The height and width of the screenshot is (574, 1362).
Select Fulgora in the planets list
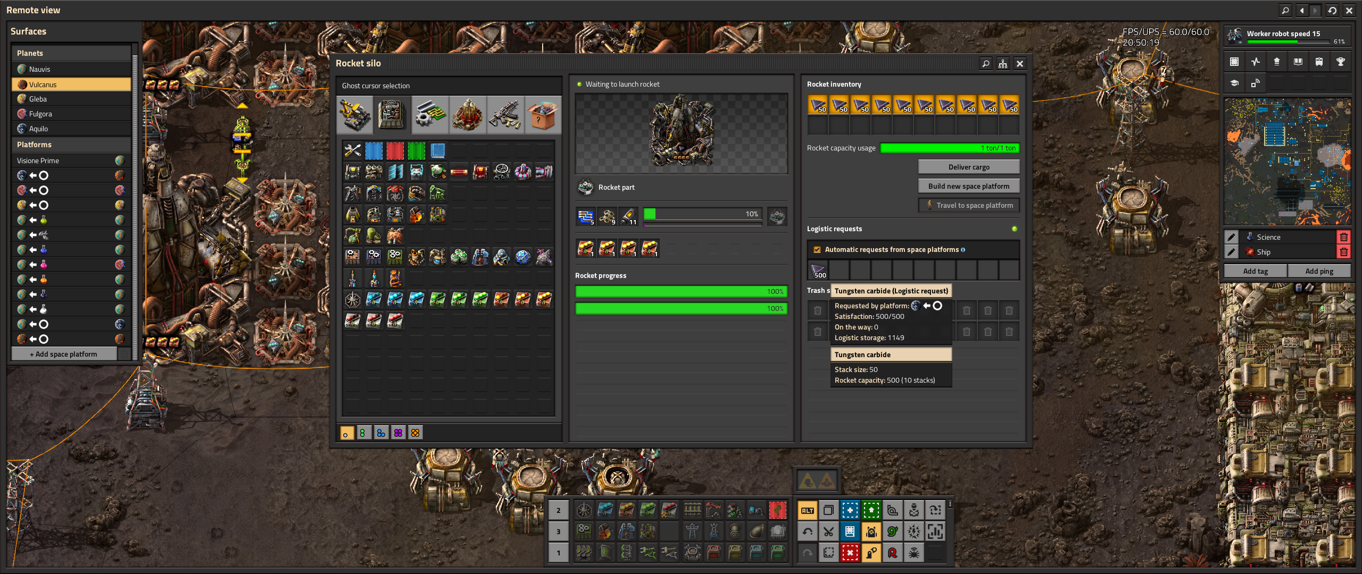pyautogui.click(x=71, y=114)
